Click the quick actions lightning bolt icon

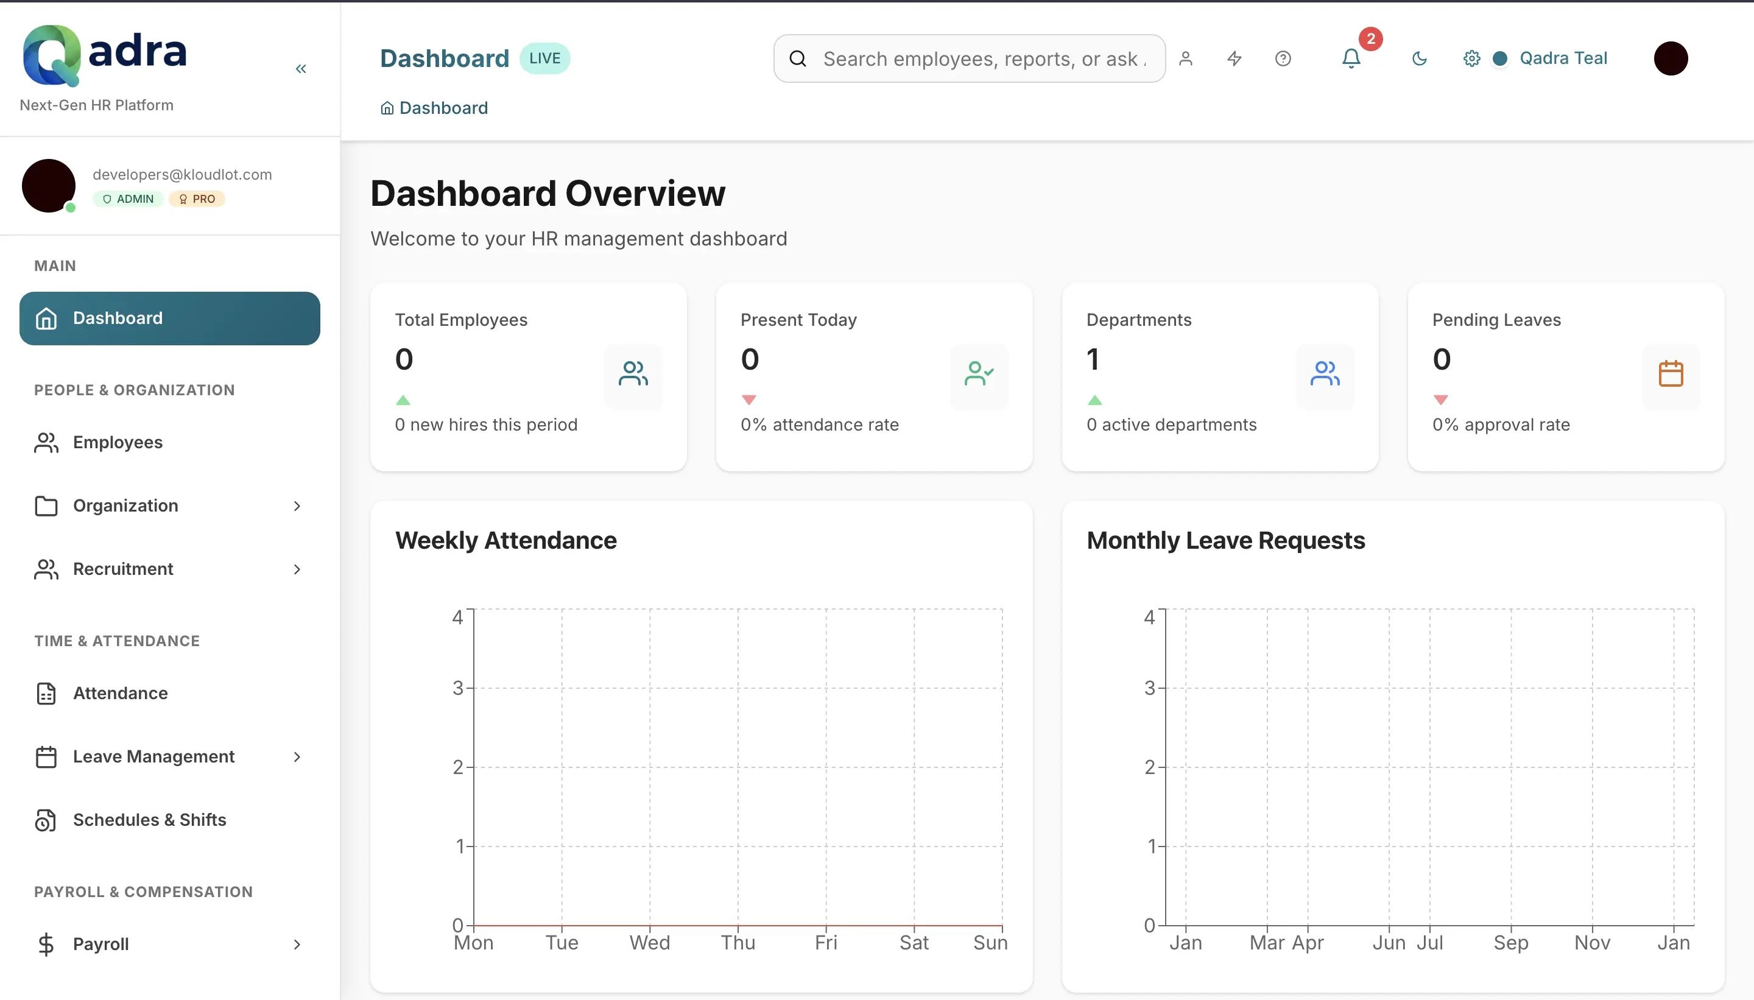[x=1233, y=58]
